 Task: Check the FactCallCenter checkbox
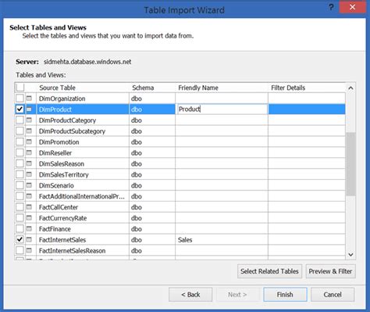coord(20,207)
